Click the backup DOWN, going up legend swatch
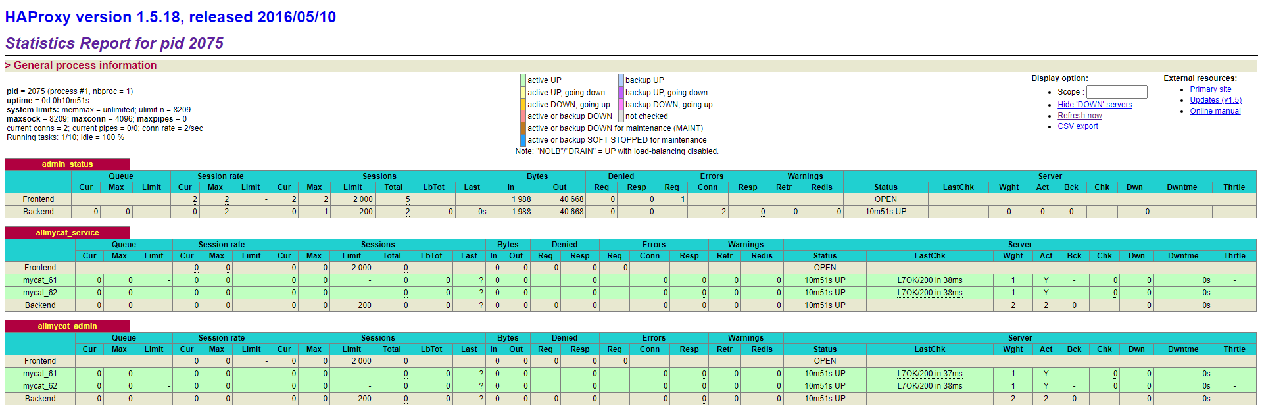The width and height of the screenshot is (1262, 417). [621, 105]
